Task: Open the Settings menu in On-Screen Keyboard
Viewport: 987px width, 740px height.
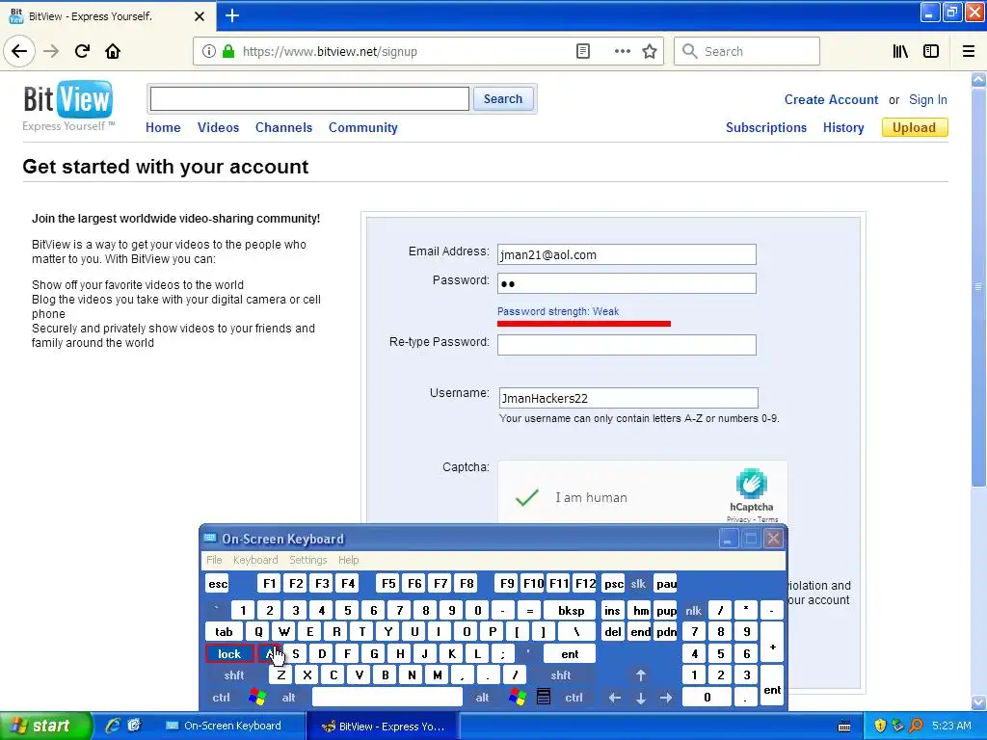Action: pyautogui.click(x=308, y=560)
